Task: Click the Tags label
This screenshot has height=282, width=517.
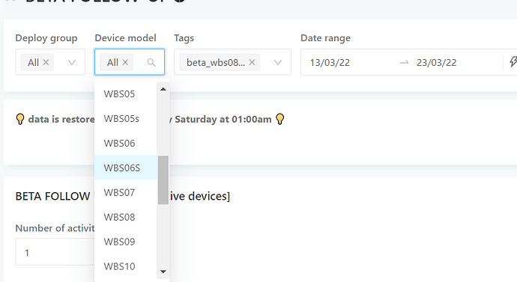Action: point(184,38)
